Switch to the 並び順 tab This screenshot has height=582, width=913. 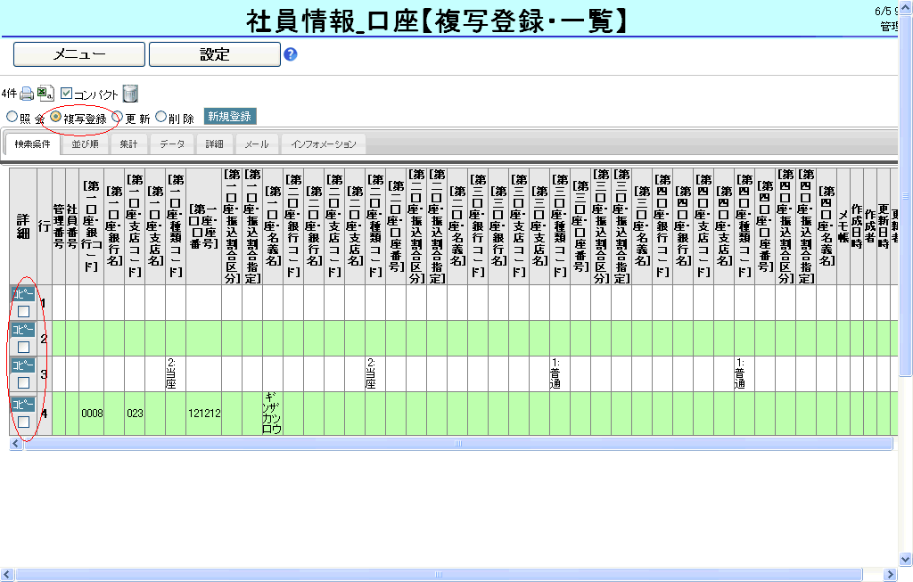(85, 144)
